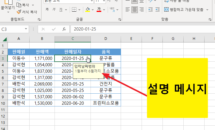The height and width of the screenshot is (130, 215).
Task: Select the column B header
Action: point(42,39)
